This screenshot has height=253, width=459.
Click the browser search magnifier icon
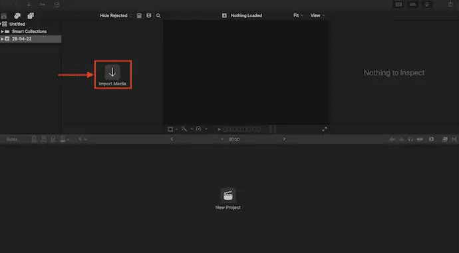click(158, 16)
